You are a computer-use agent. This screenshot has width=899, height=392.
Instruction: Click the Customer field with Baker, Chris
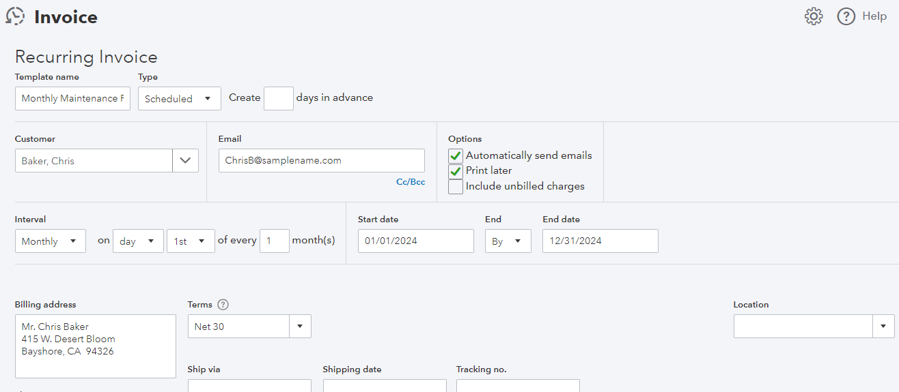coord(94,161)
